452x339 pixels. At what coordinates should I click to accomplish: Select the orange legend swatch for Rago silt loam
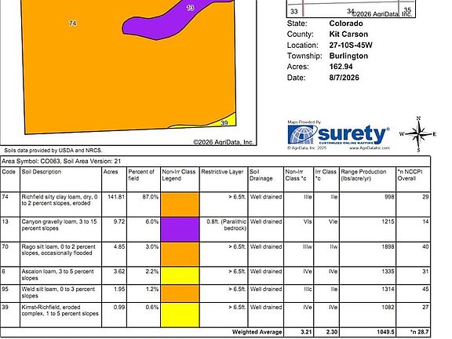(180, 254)
